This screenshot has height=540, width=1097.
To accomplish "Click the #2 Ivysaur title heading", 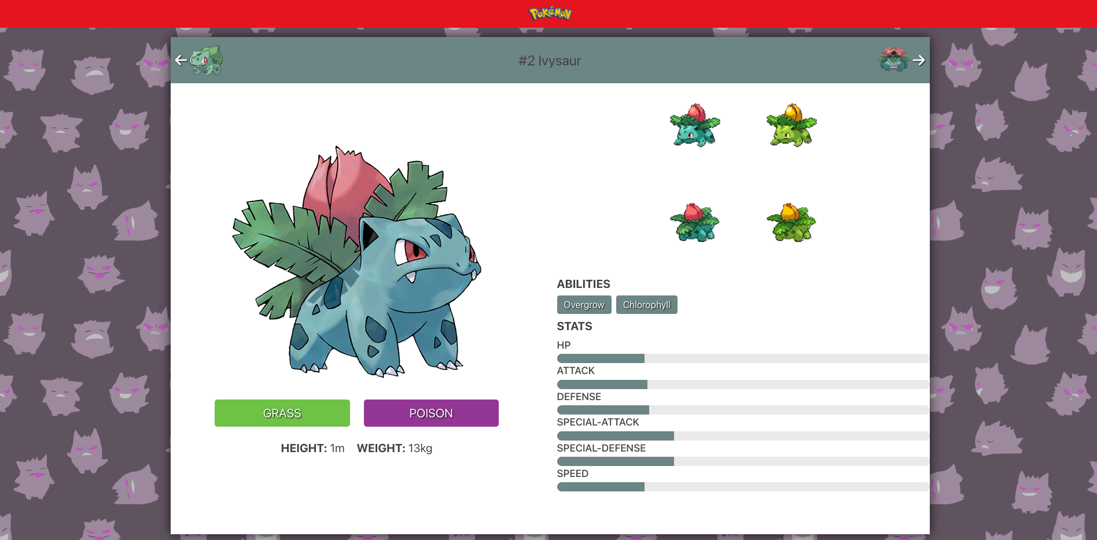I will pyautogui.click(x=548, y=61).
